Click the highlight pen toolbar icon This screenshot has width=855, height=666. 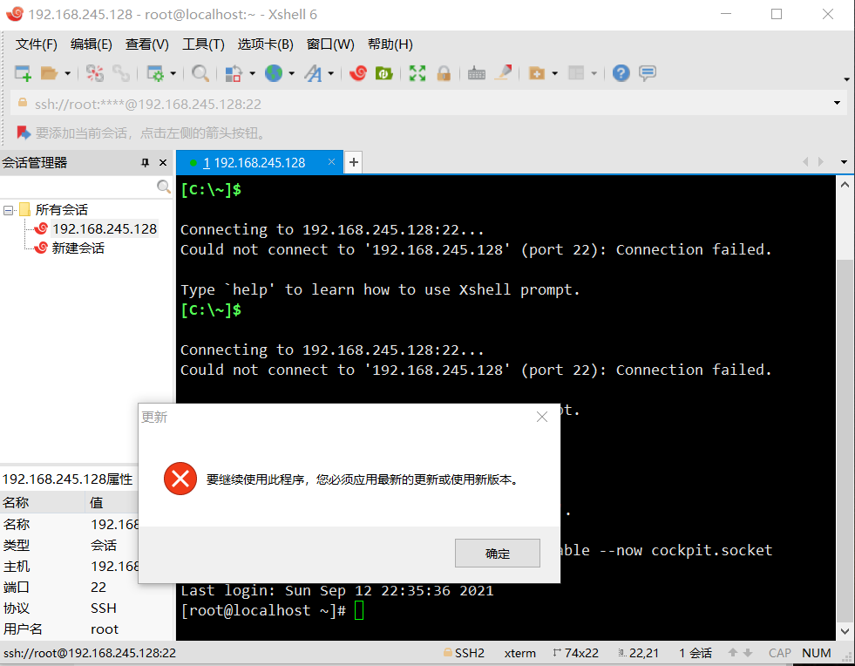point(503,73)
